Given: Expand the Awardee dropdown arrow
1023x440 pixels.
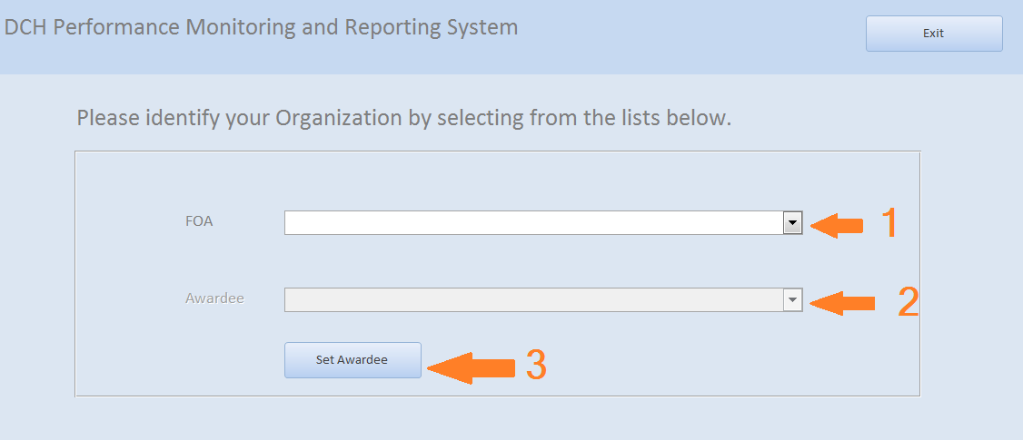Looking at the screenshot, I should 793,299.
